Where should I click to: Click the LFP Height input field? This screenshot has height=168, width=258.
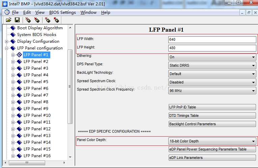click(212, 48)
